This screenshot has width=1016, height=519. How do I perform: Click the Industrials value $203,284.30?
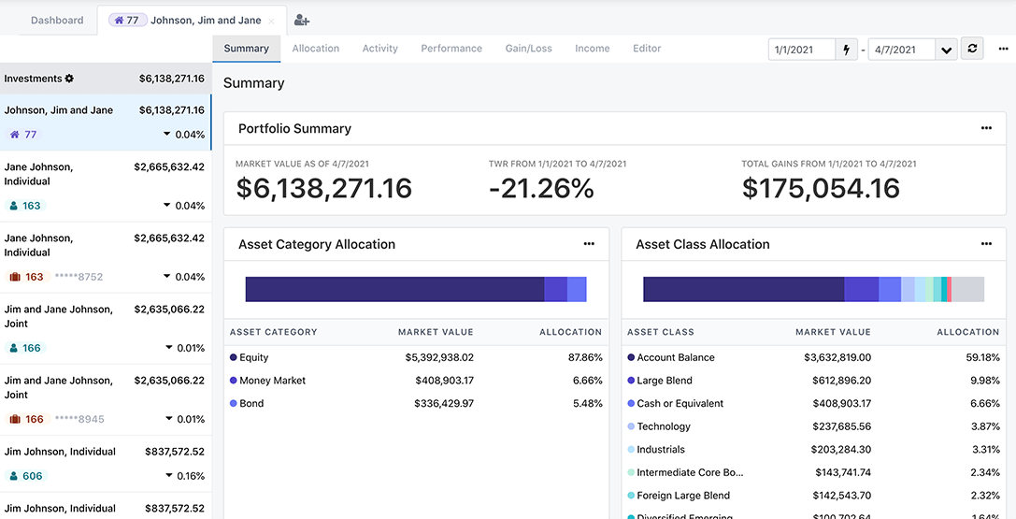coord(841,450)
